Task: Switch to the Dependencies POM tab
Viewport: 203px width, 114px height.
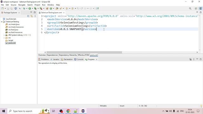Action: click(x=52, y=55)
